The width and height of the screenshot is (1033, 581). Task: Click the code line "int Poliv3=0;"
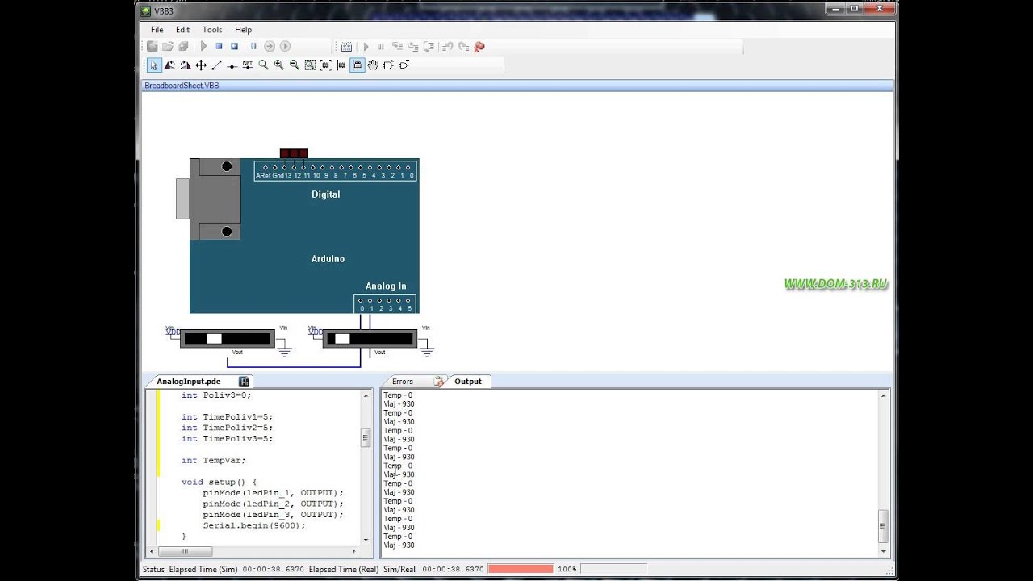coord(216,395)
